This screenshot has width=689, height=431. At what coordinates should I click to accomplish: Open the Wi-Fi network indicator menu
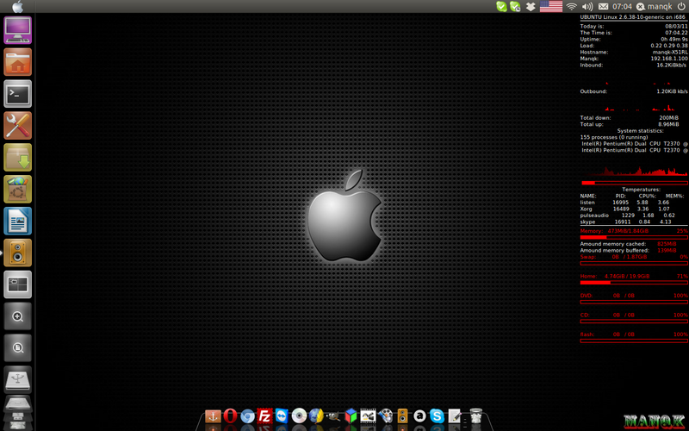572,7
